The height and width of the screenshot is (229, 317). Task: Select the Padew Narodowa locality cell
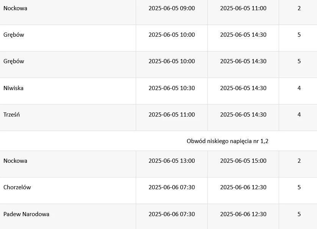(26, 214)
